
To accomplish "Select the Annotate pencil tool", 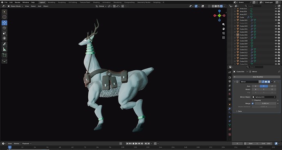I will (x=4, y=44).
